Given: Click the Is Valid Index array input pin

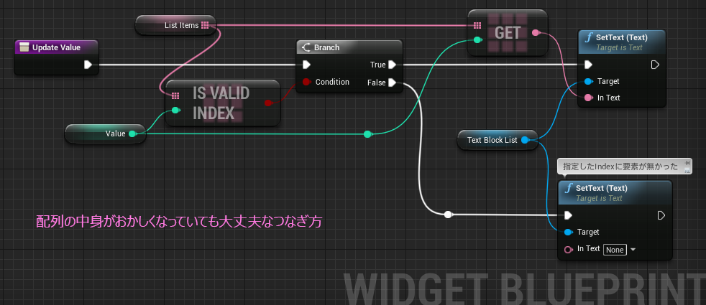Looking at the screenshot, I should point(175,95).
